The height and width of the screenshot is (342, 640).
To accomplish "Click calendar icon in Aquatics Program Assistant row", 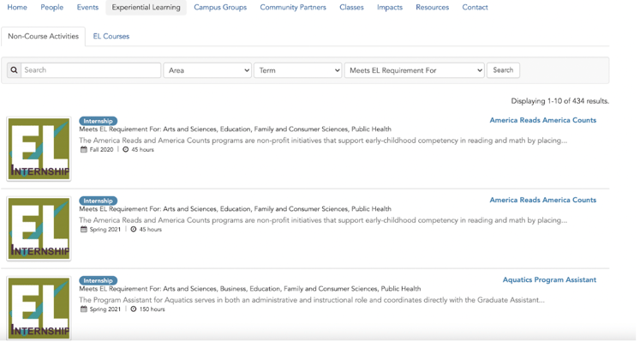I will coord(84,309).
